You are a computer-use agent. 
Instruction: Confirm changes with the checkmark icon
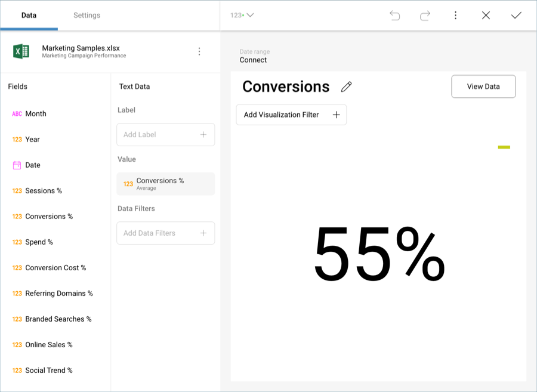tap(516, 16)
